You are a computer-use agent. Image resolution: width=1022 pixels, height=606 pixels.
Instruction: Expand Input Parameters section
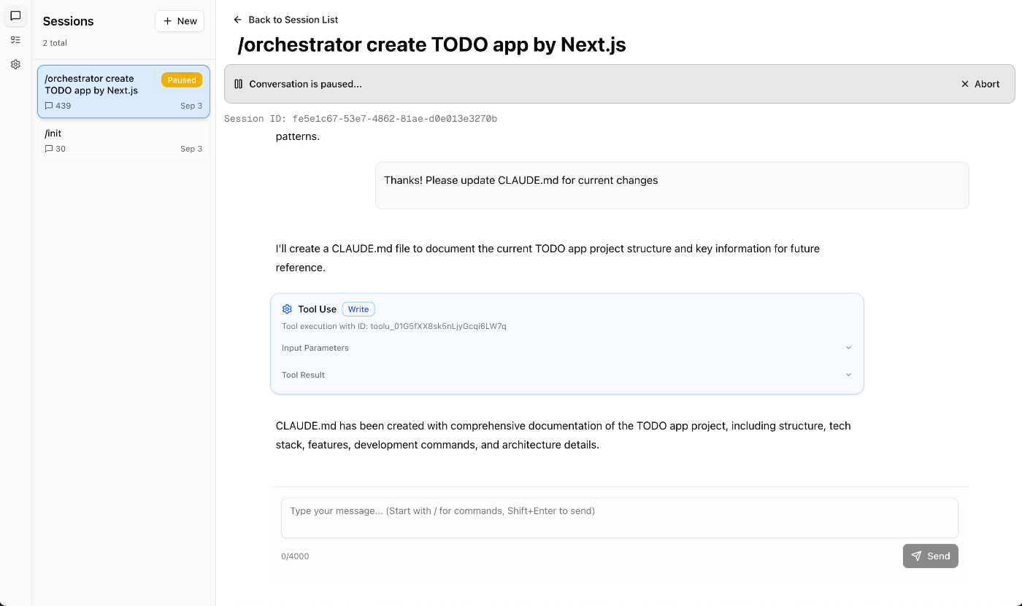[x=566, y=348]
